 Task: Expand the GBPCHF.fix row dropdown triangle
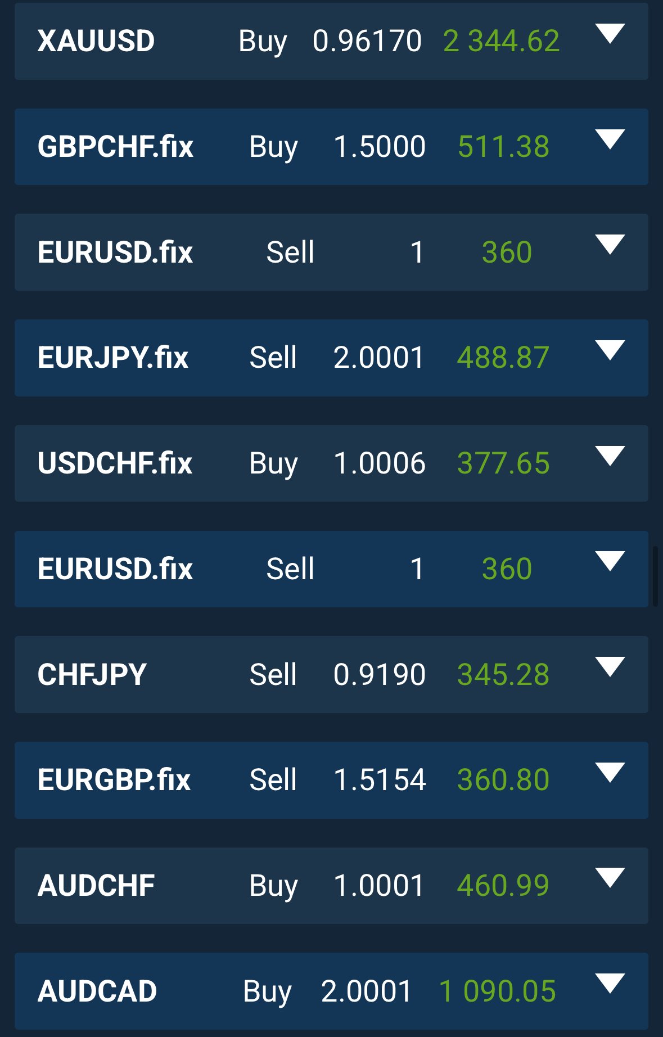pyautogui.click(x=610, y=139)
